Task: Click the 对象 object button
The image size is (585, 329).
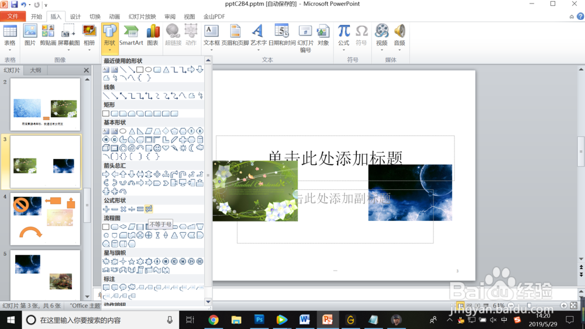Action: (x=323, y=35)
